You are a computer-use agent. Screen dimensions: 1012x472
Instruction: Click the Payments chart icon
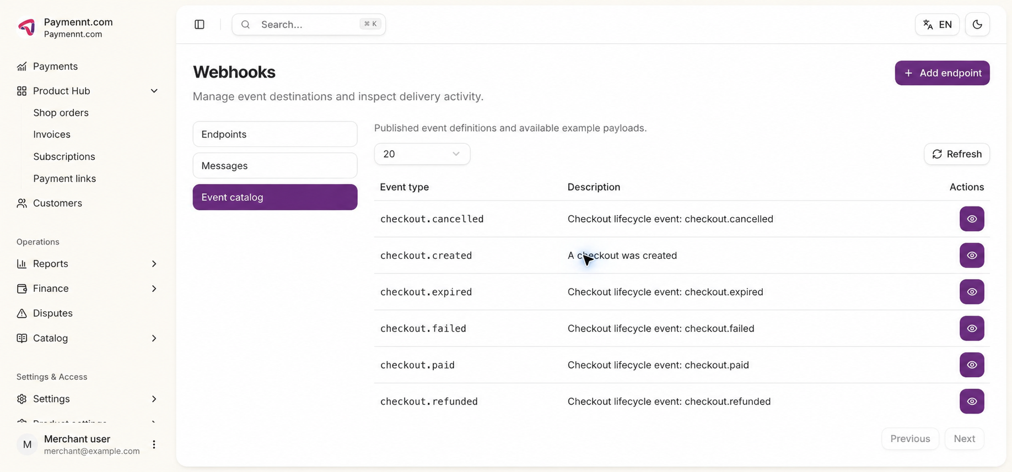[21, 66]
